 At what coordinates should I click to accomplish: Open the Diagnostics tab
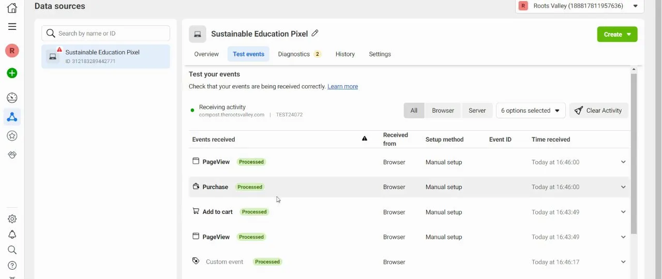[x=299, y=54]
